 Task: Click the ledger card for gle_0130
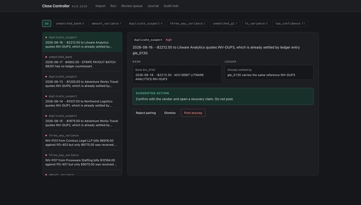pos(269,72)
